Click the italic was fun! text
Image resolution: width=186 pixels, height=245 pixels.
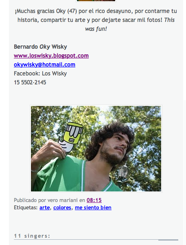(x=96, y=29)
